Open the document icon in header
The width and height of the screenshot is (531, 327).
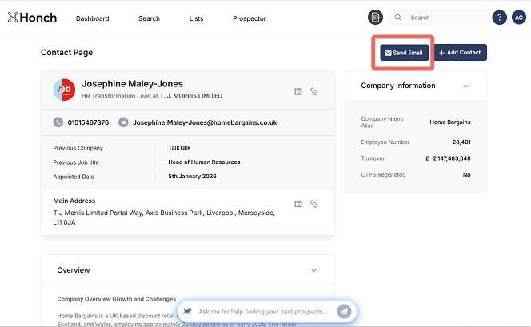tap(375, 18)
